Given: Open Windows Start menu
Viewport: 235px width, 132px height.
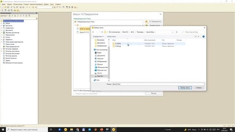Looking at the screenshot, I should click(x=3, y=129).
